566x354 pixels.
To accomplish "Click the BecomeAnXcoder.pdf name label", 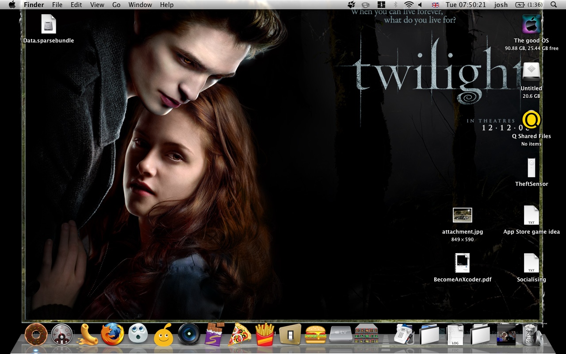I will click(463, 280).
